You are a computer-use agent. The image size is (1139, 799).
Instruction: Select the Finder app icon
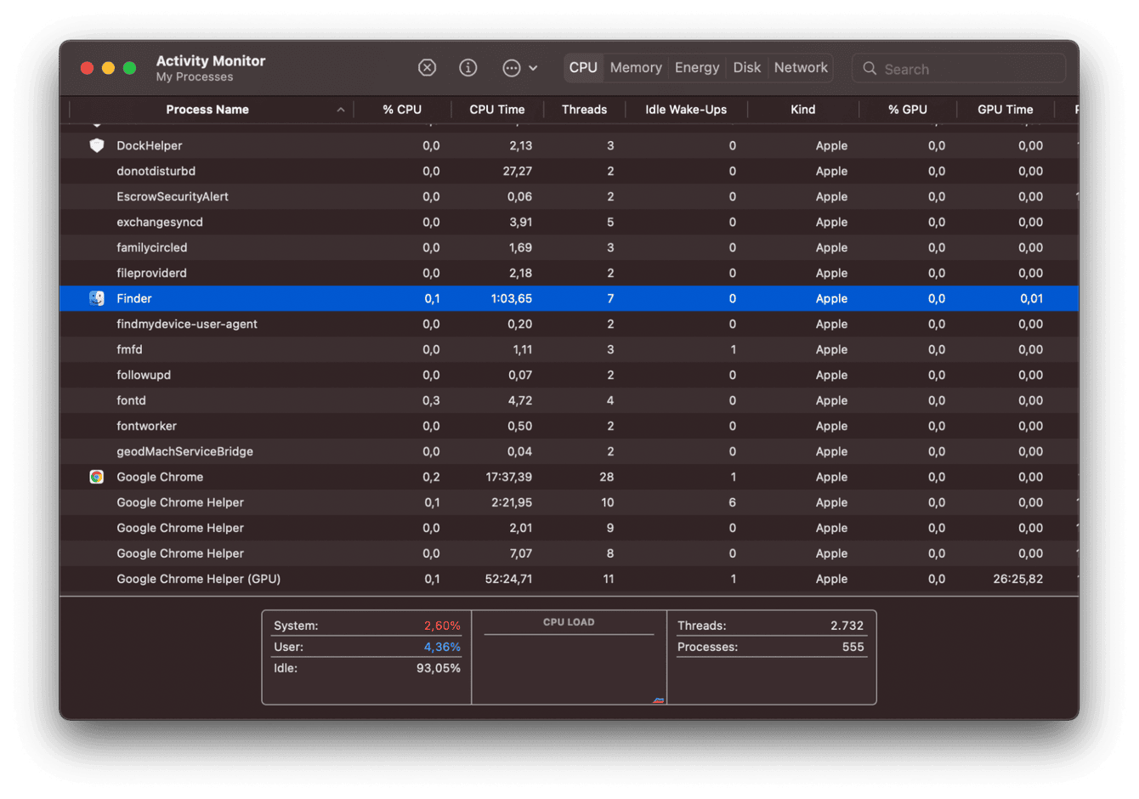coord(96,298)
